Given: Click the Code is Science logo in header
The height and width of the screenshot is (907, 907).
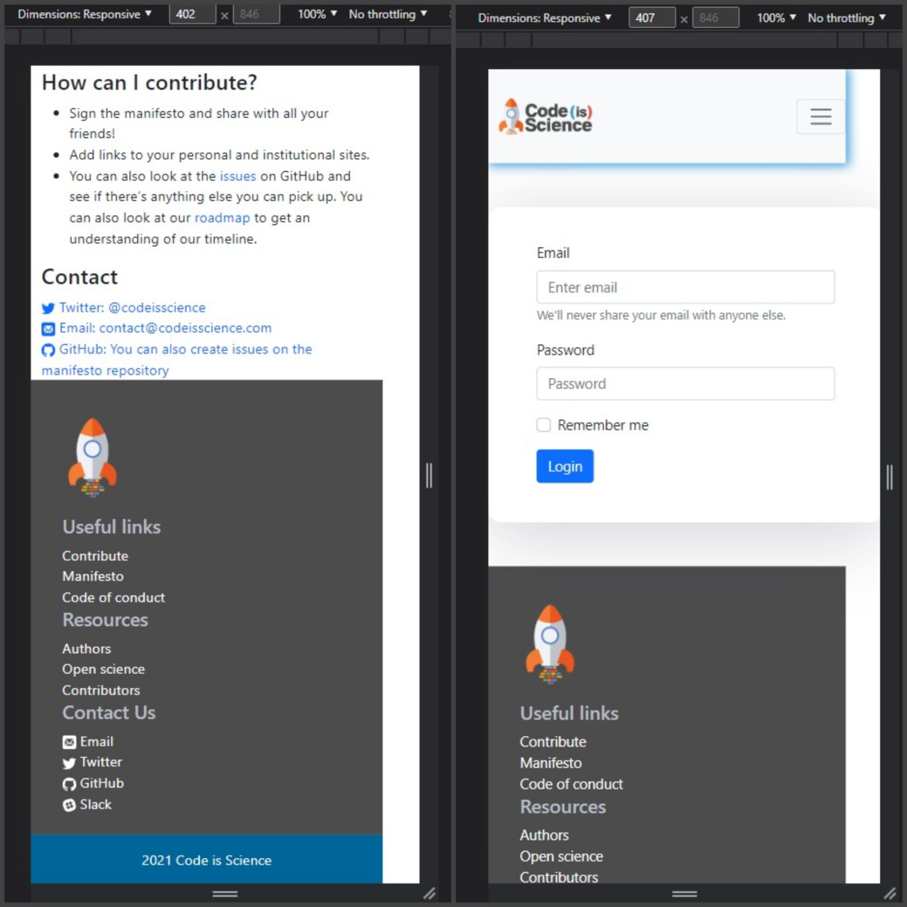Looking at the screenshot, I should pos(545,117).
